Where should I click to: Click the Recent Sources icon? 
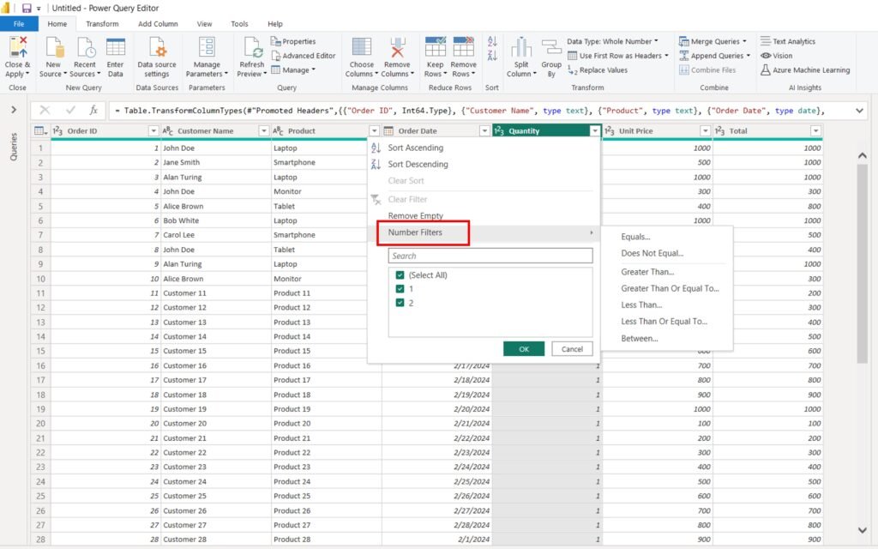[86, 48]
